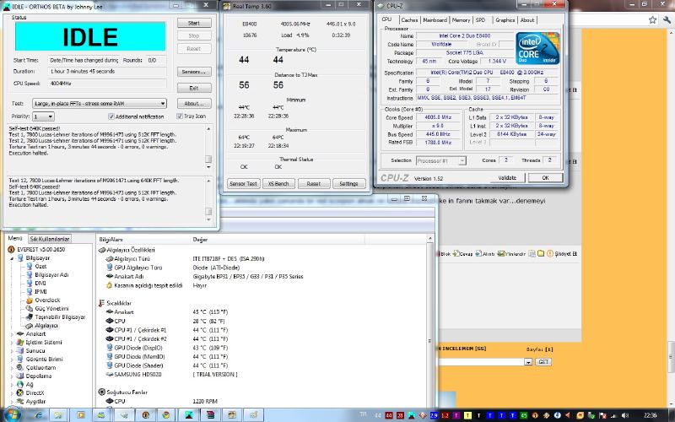675x422 pixels.
Task: Collapse the Bilgisayar tree node
Action: [12, 258]
